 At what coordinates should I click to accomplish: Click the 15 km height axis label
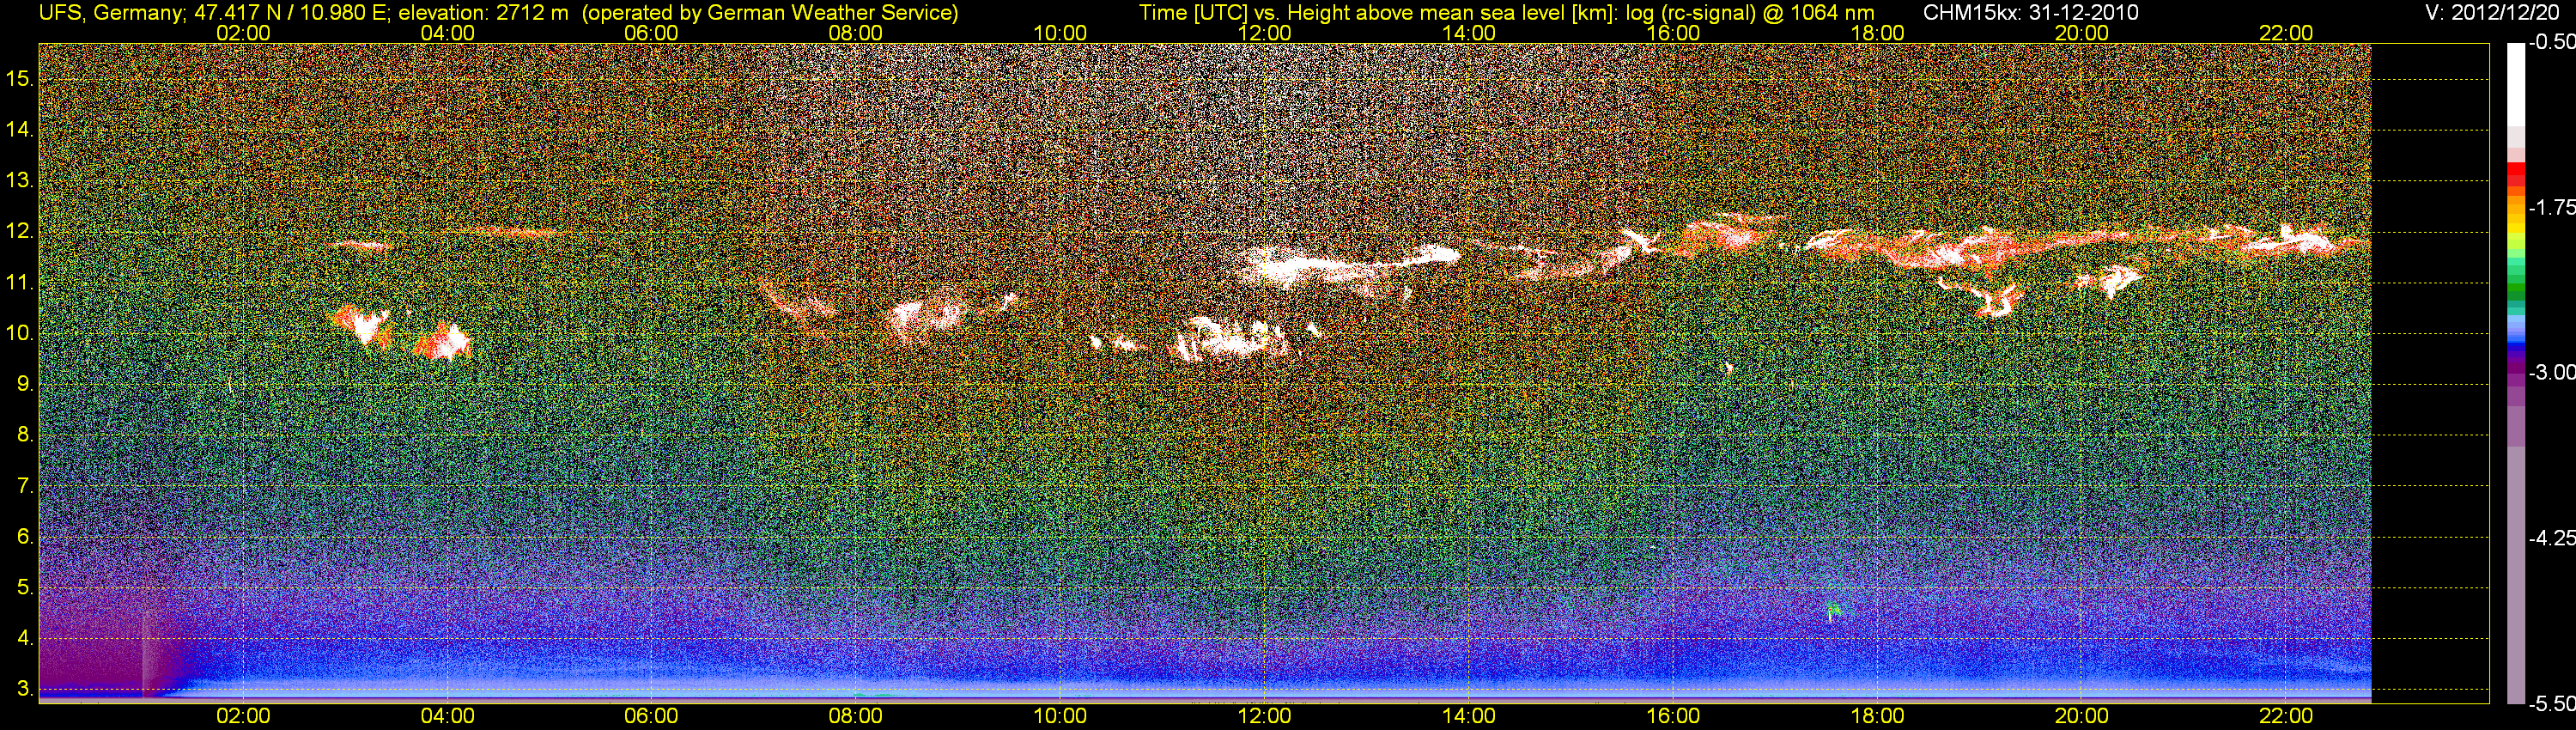(x=20, y=79)
